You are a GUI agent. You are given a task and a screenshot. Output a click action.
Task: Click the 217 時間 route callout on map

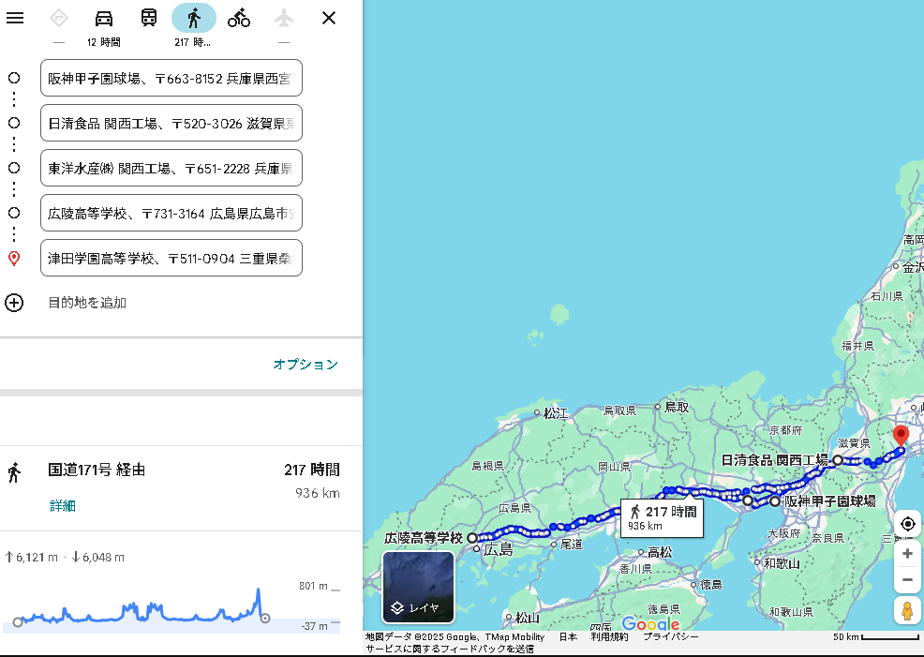point(662,518)
